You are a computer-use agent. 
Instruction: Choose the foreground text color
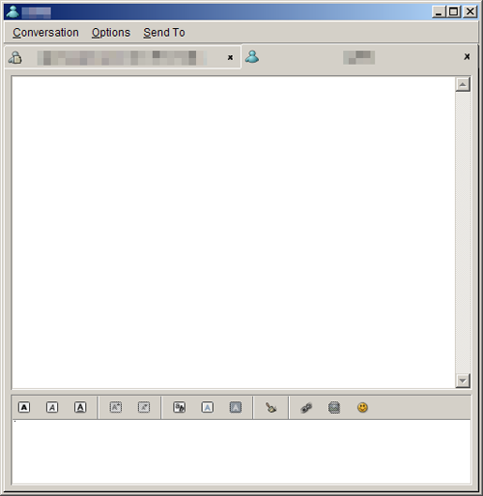click(207, 407)
